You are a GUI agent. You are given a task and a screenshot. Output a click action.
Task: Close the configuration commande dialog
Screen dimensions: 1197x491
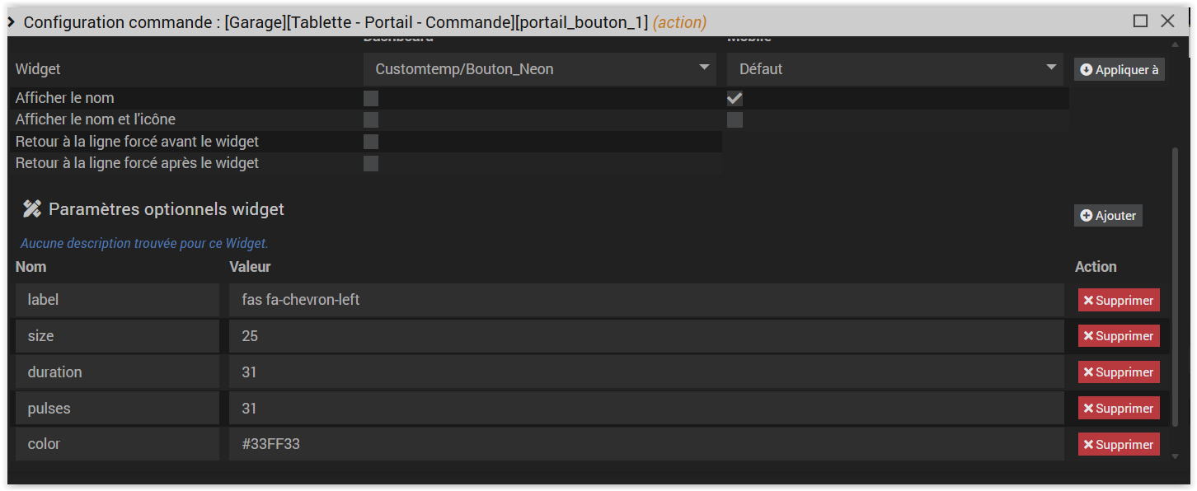[x=1167, y=21]
